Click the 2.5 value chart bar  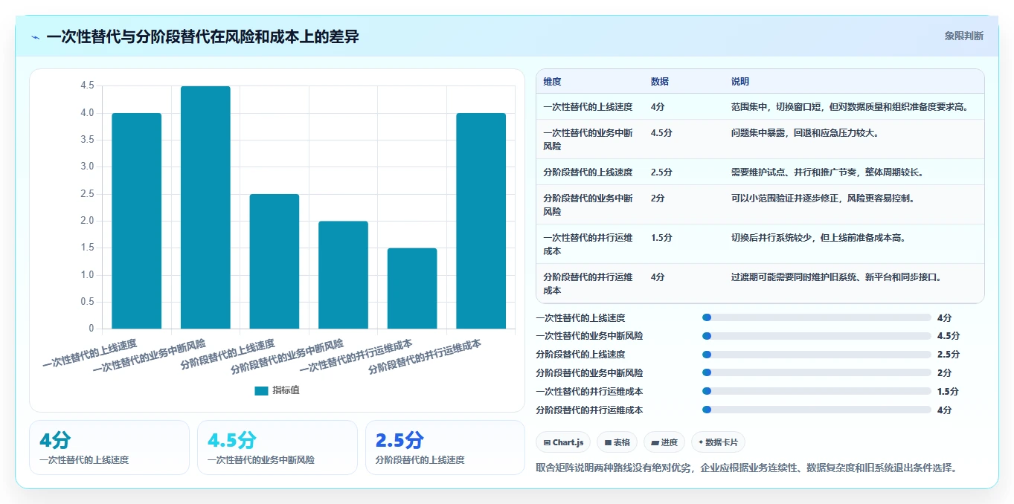click(275, 261)
